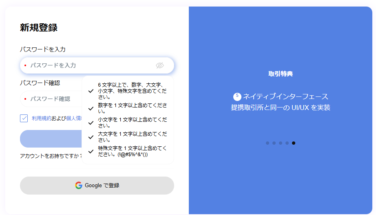This screenshot has width=376, height=215.
Task: Select the second carousel dot
Action: 274,143
